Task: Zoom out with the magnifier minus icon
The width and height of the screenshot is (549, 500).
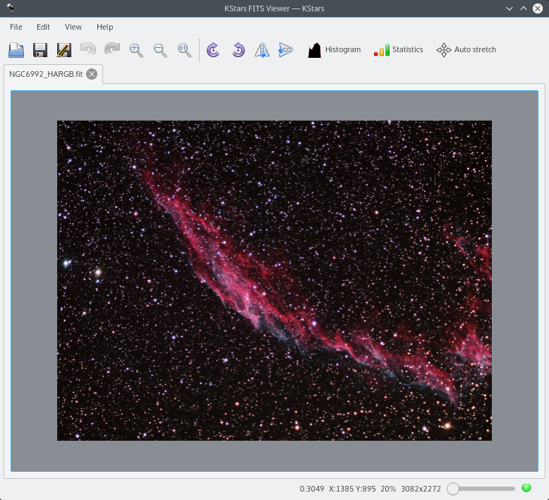Action: pos(160,50)
